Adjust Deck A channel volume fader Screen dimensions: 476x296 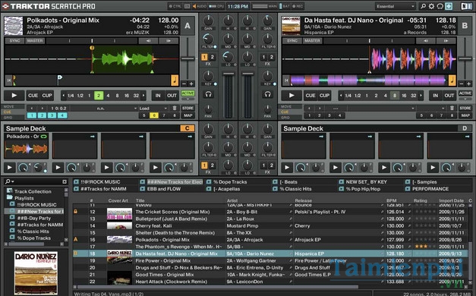click(x=229, y=74)
